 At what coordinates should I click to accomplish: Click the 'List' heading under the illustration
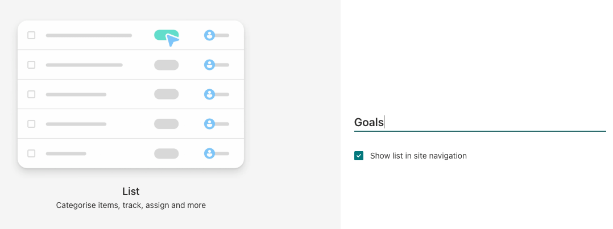tap(131, 191)
